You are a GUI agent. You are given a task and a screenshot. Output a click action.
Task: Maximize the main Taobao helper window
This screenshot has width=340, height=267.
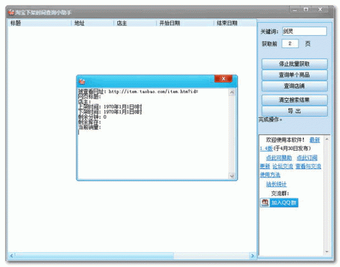tap(306, 10)
